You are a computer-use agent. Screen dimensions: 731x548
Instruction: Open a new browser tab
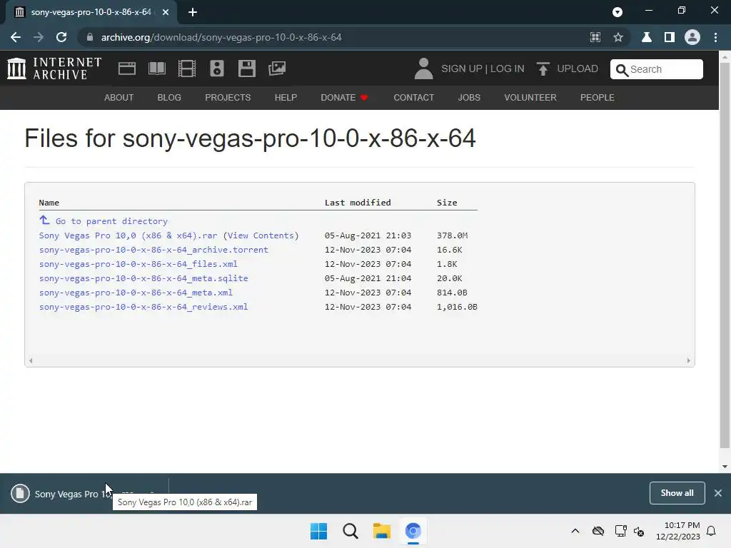pos(193,12)
